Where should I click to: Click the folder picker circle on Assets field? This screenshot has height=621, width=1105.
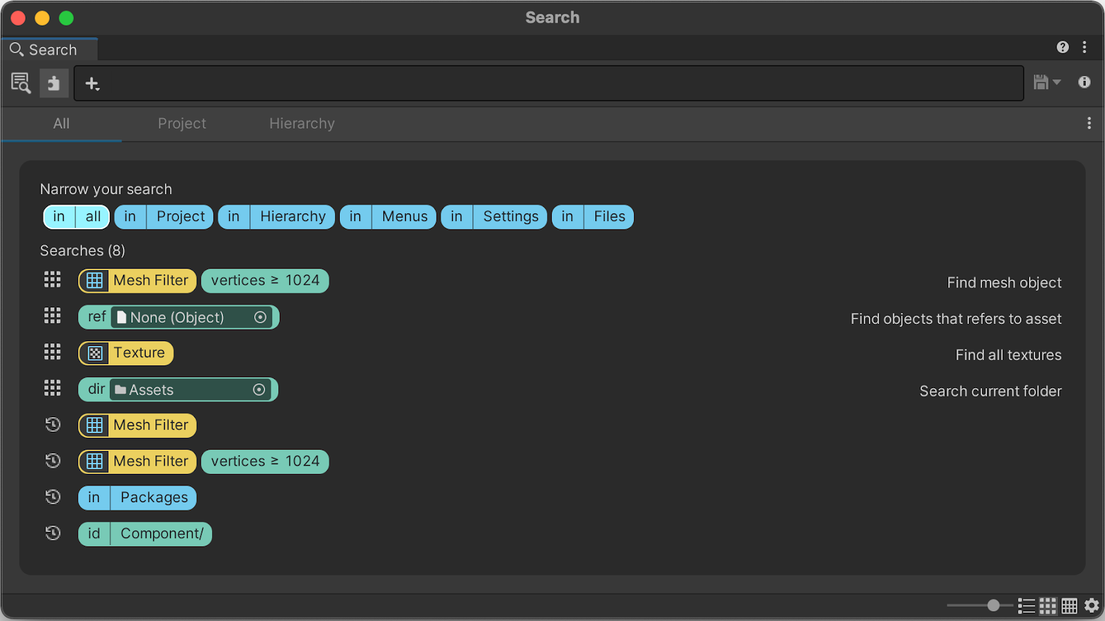click(259, 390)
